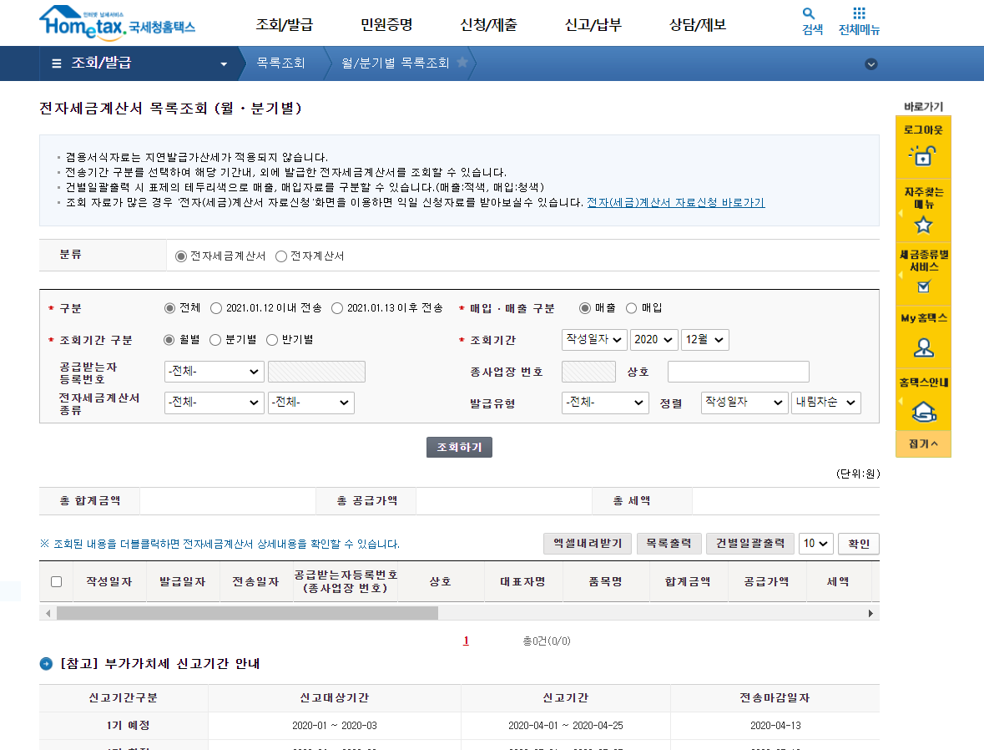Screen dimensions: 984x750
Task: Select 월별 period radio
Action: pos(169,340)
